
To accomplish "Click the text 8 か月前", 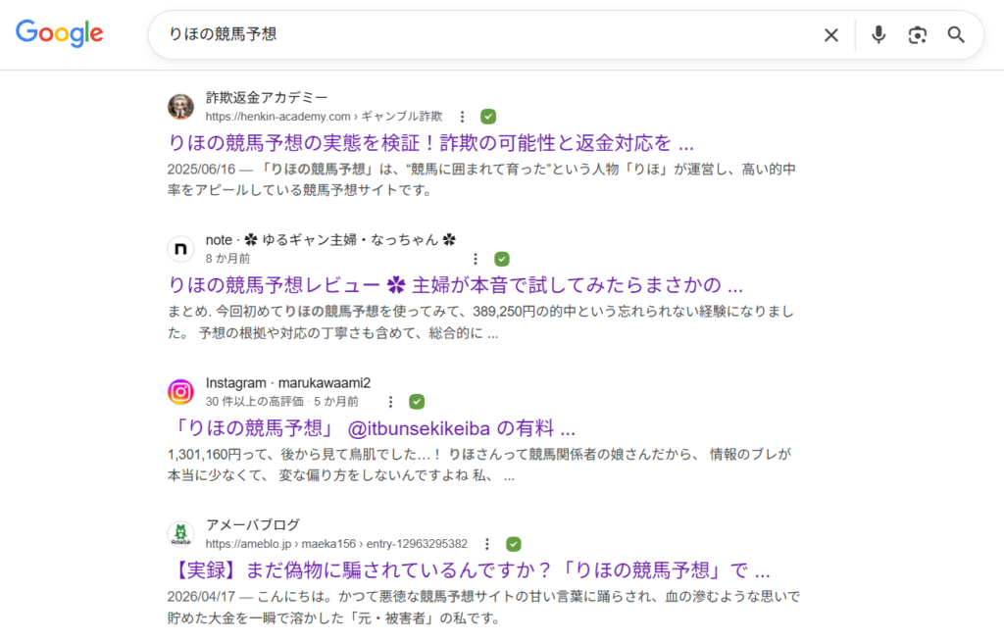I will click(227, 259).
